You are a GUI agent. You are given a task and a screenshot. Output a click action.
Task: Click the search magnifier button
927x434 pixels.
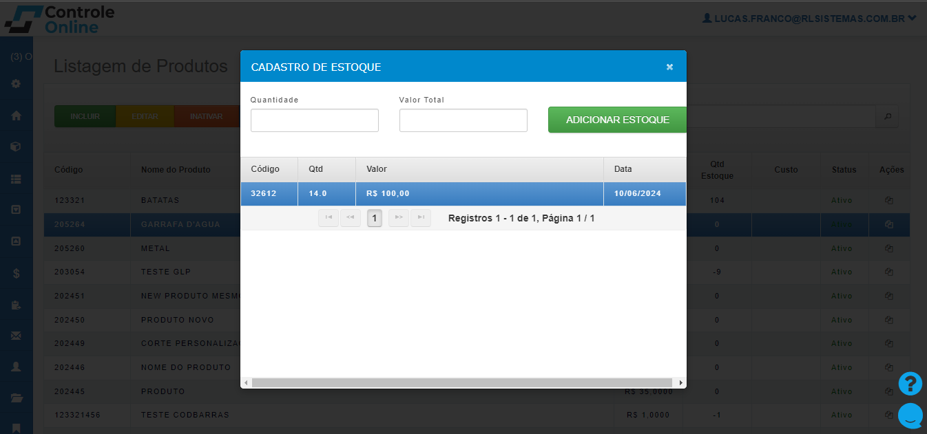pos(887,116)
